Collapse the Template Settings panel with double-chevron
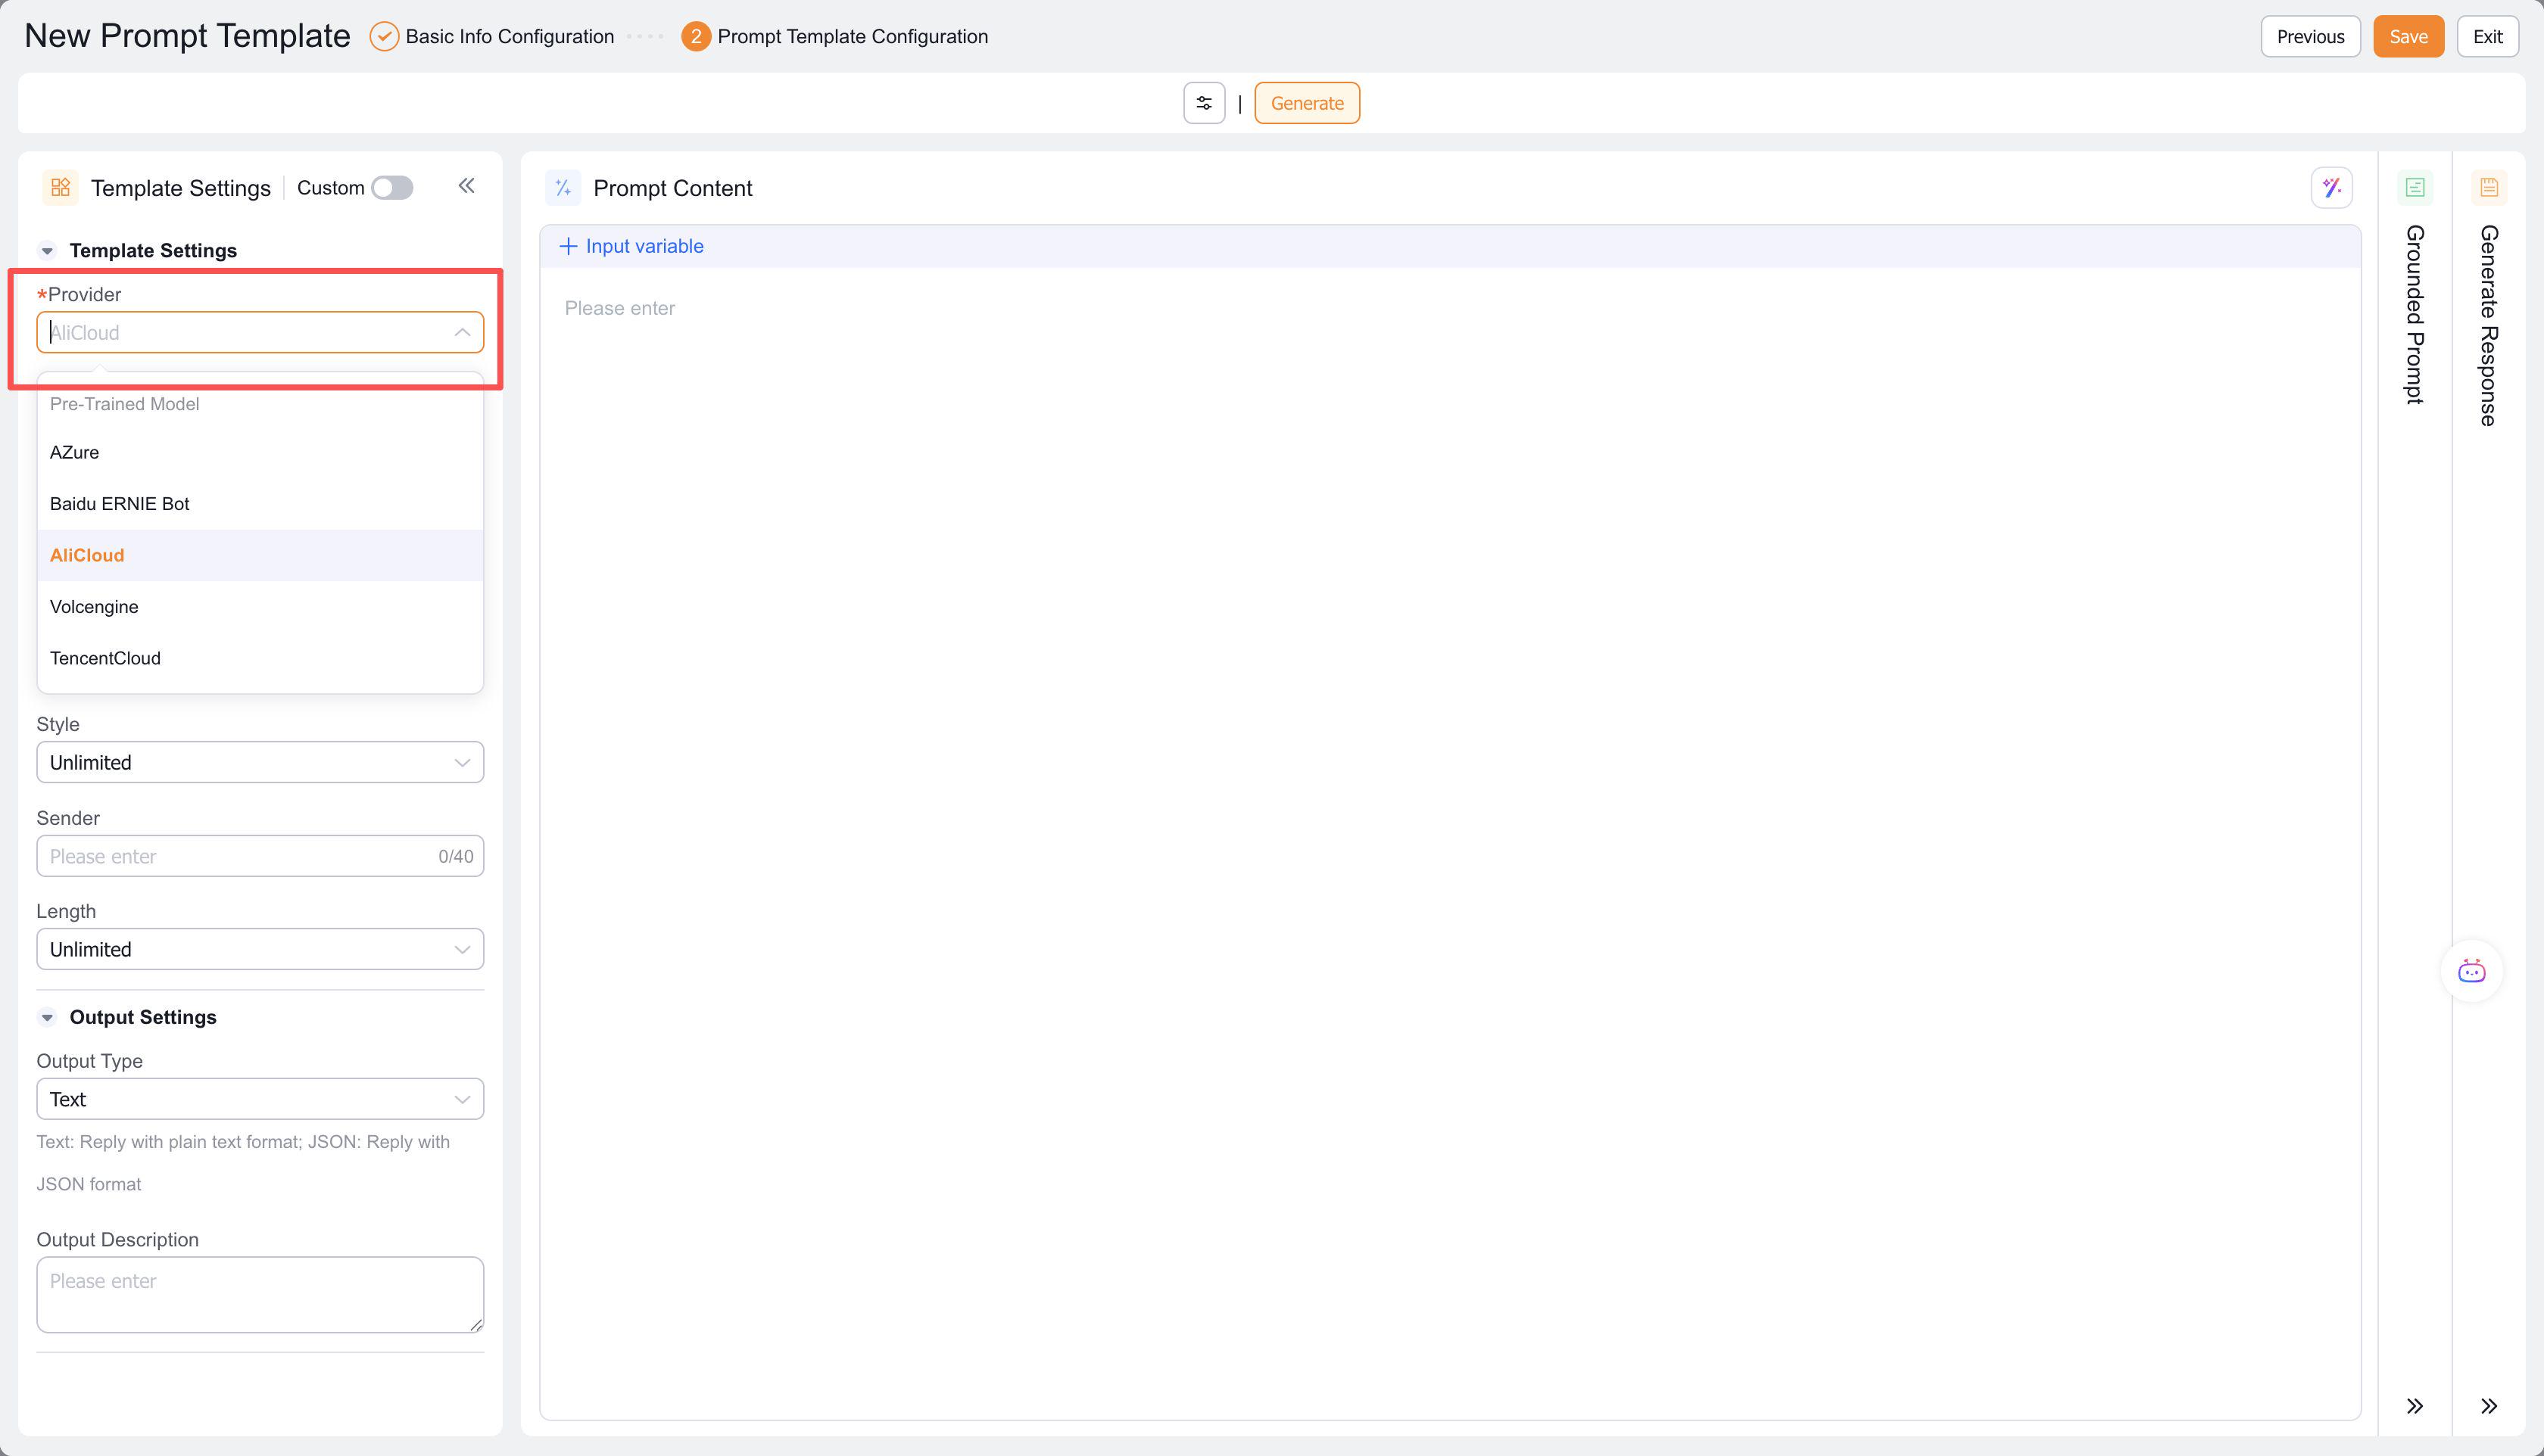 pos(466,186)
